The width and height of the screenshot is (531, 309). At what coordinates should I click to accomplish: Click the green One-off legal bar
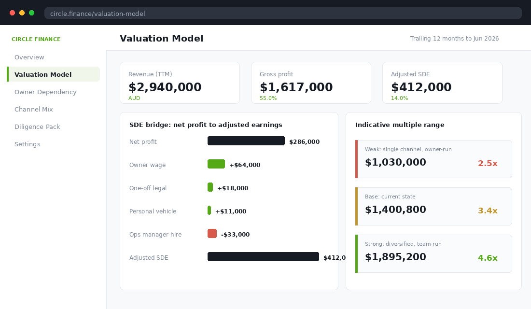[210, 187]
